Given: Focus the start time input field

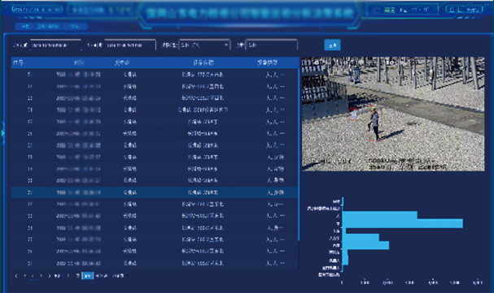Looking at the screenshot, I should tap(55, 45).
